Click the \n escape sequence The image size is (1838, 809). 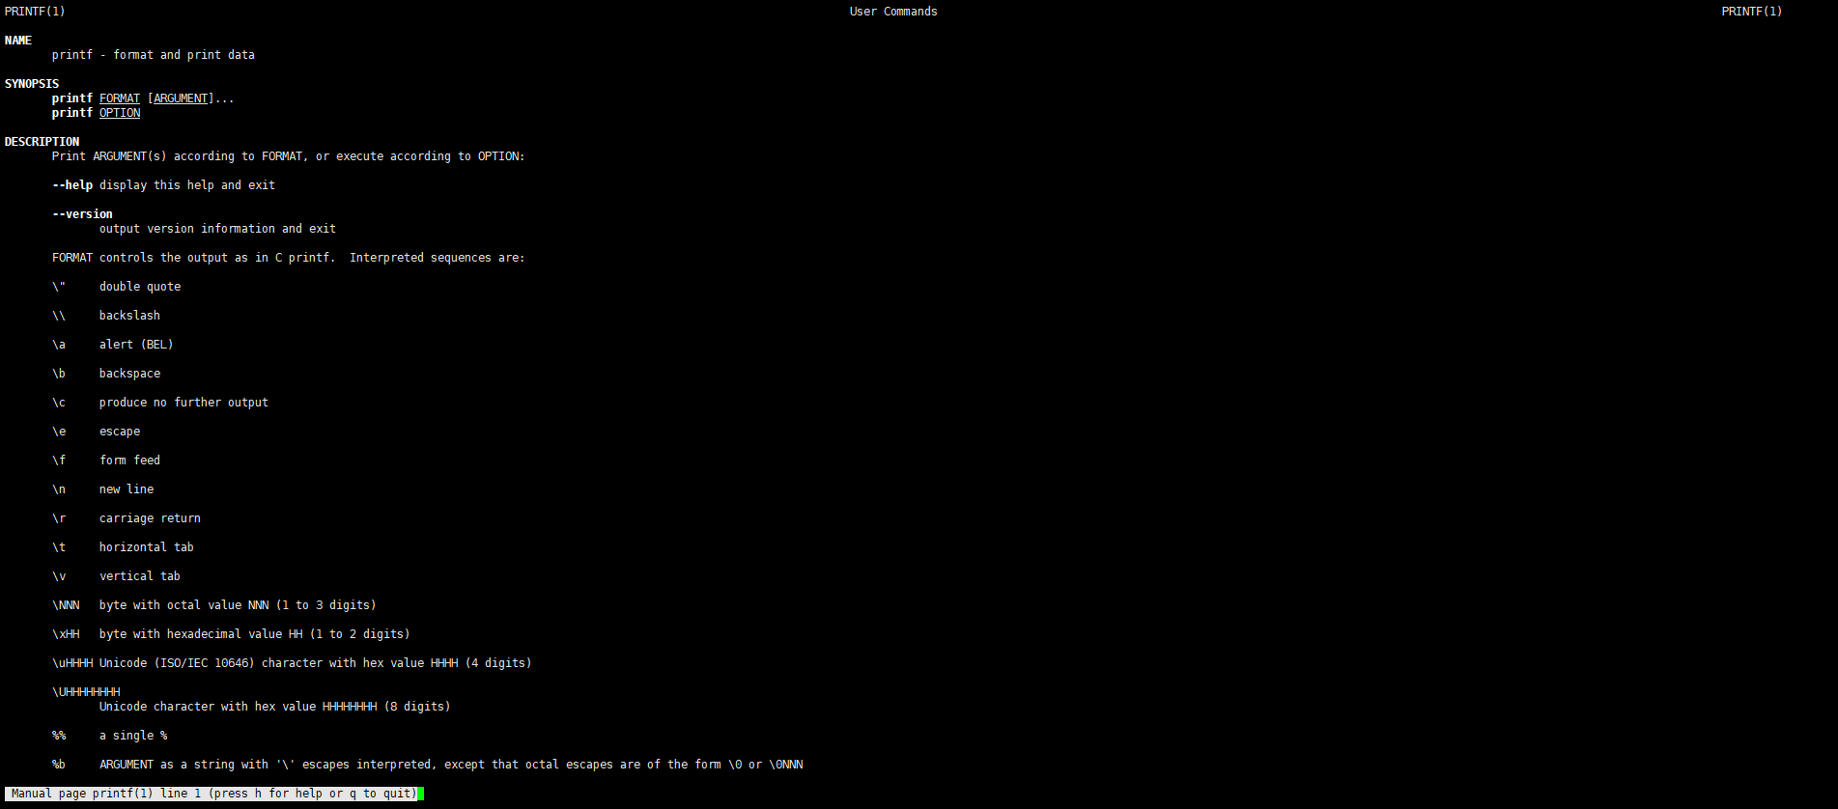(59, 489)
